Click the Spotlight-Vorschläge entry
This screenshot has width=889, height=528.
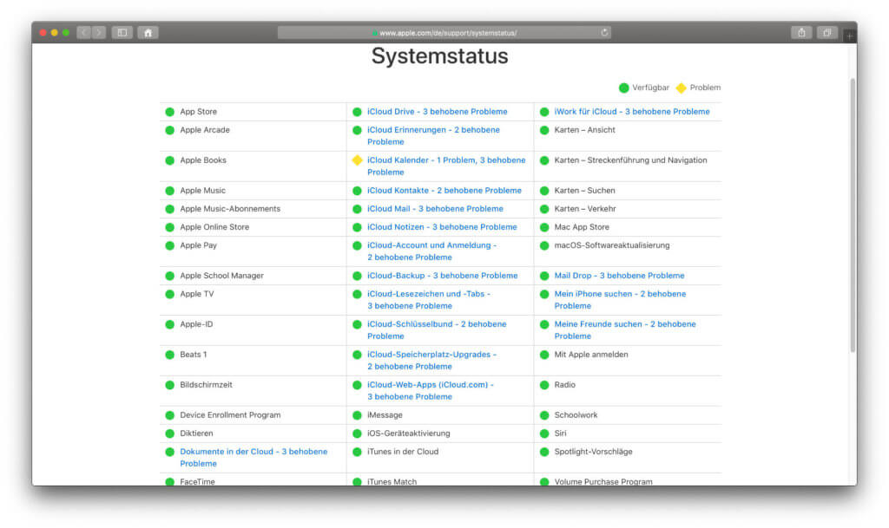593,451
